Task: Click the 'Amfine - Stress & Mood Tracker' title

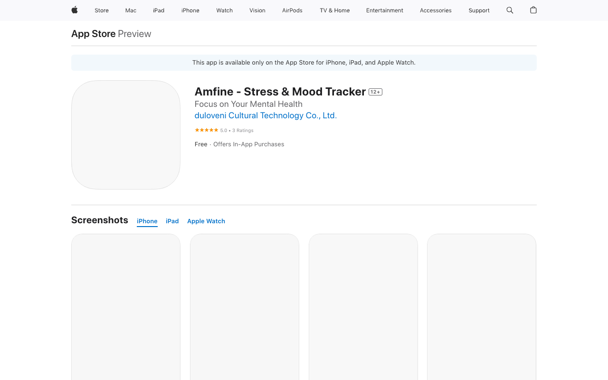Action: point(280,92)
